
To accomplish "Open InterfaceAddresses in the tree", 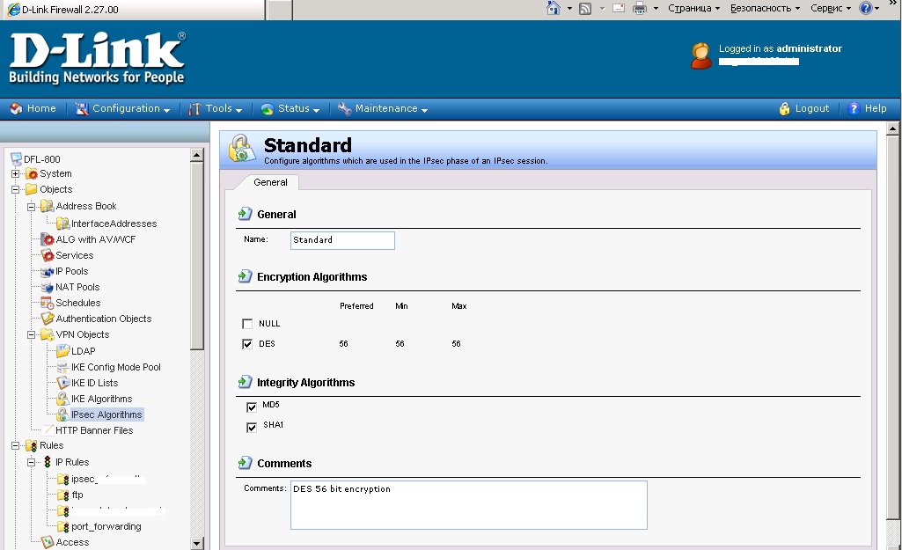I will tap(114, 224).
